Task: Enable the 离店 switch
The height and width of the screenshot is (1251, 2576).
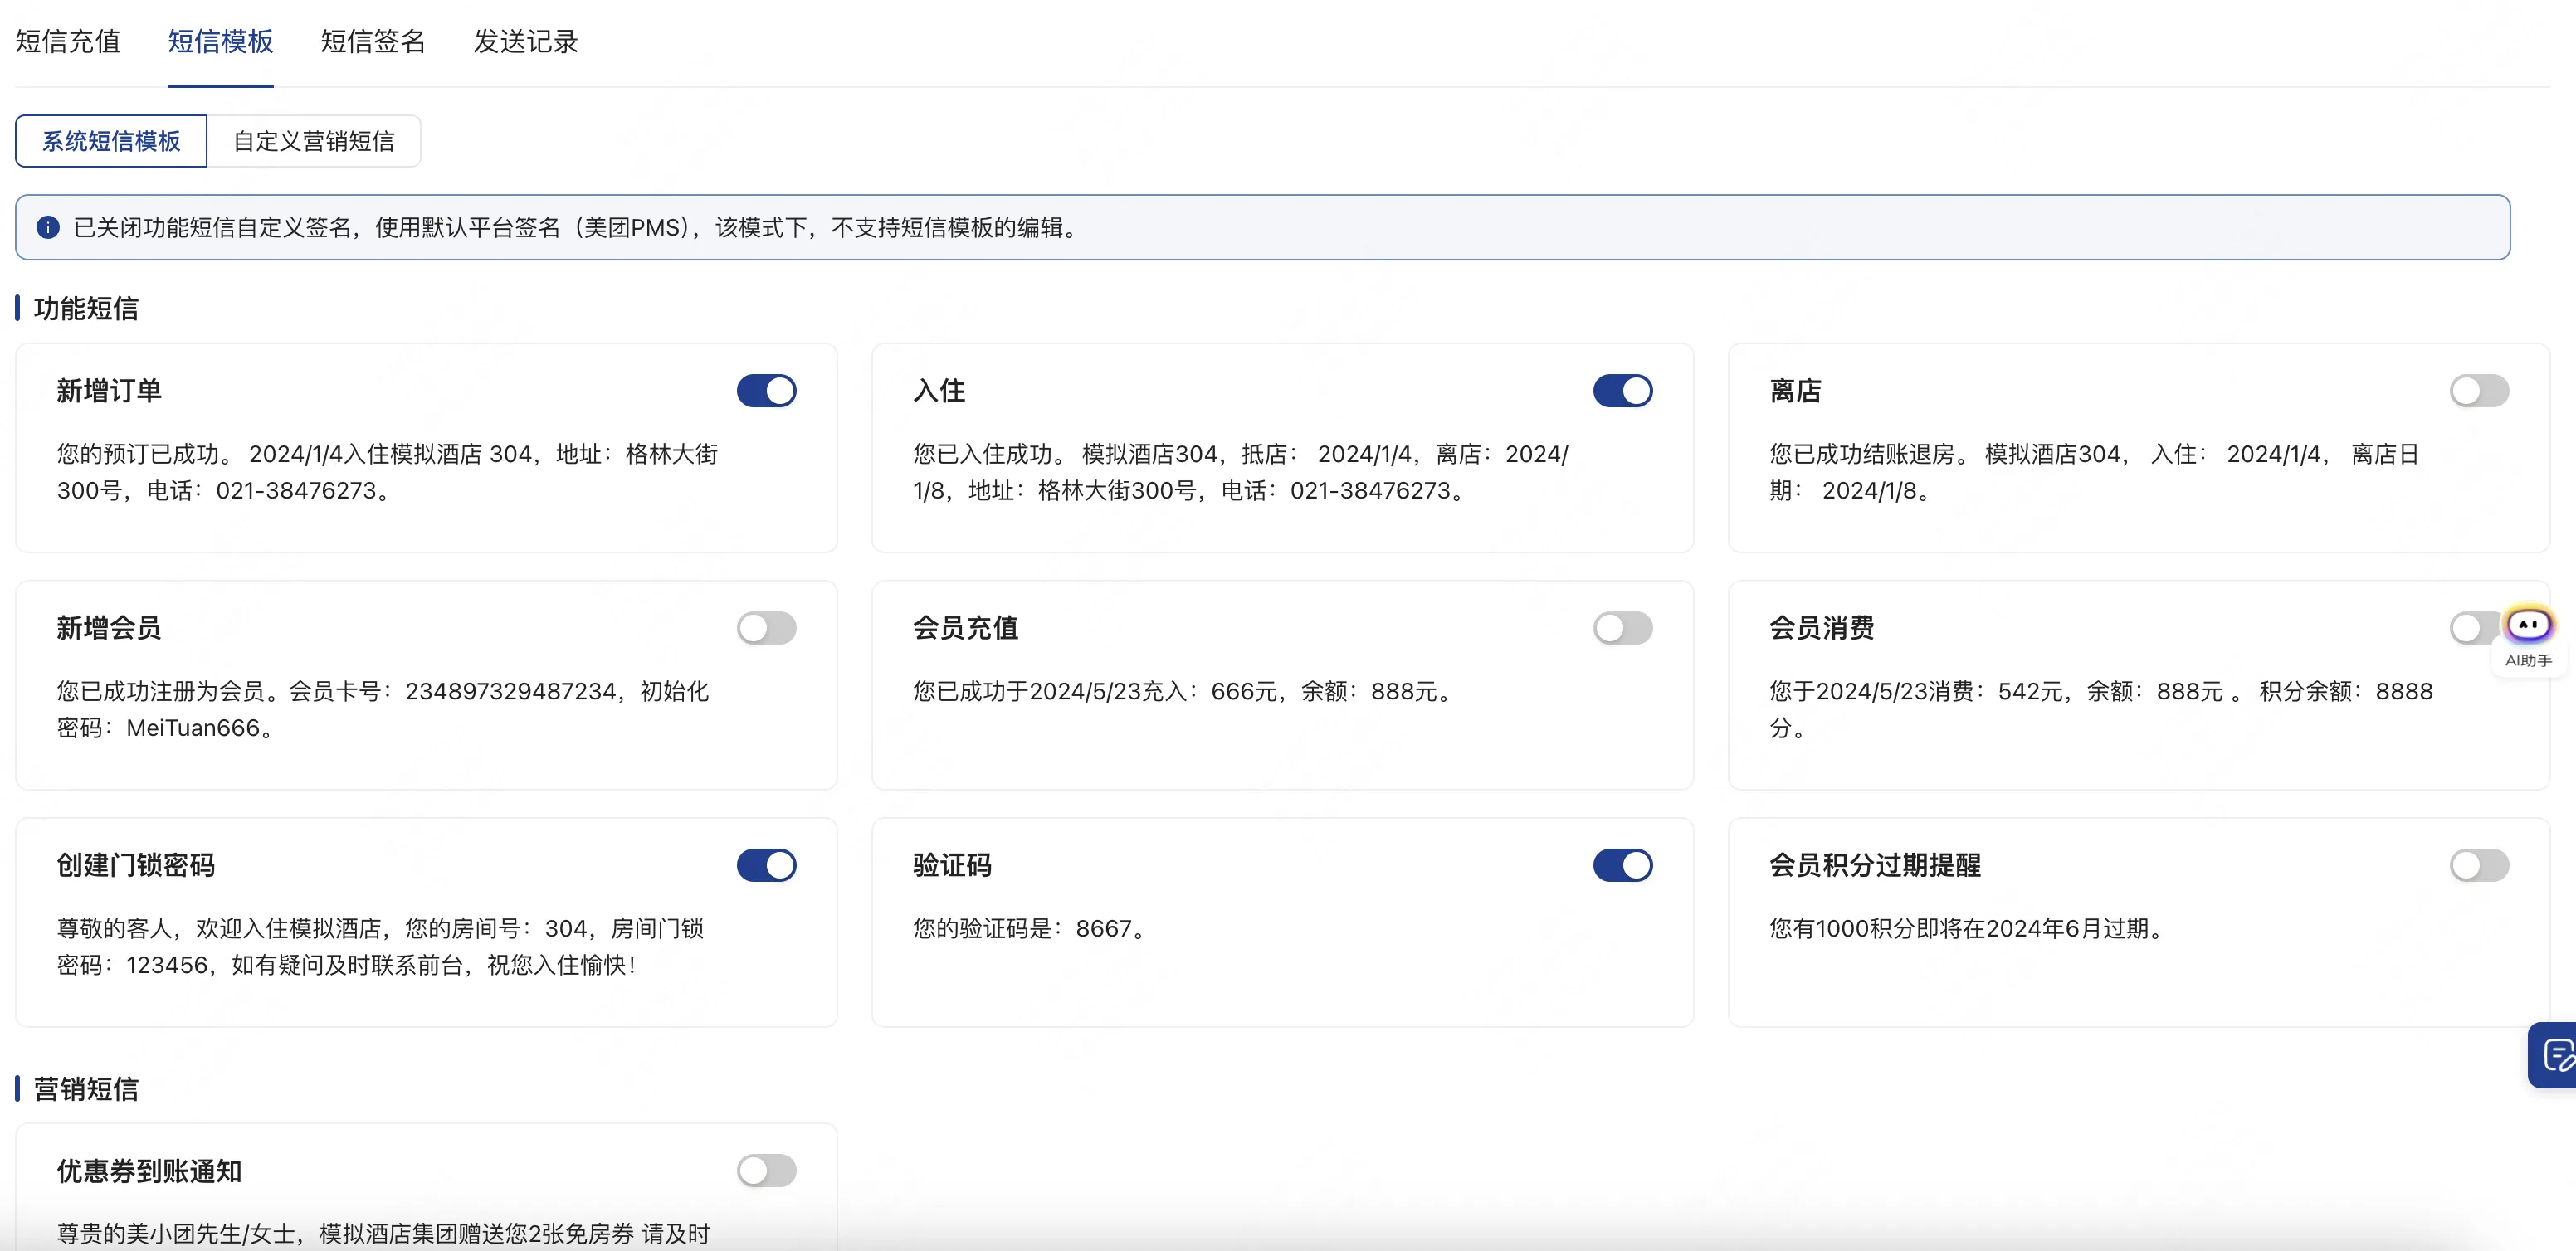Action: click(x=2478, y=391)
